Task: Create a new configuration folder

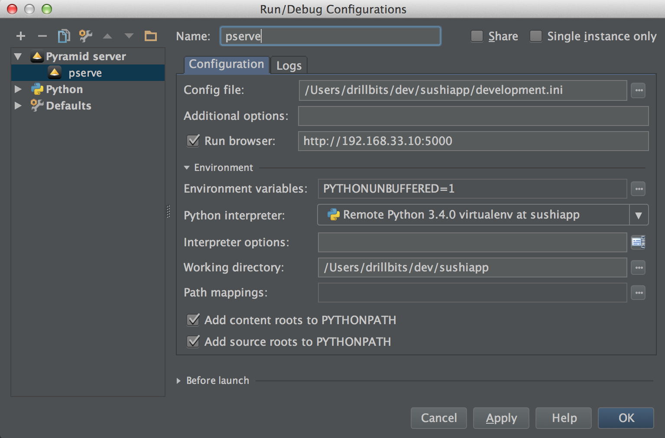Action: pyautogui.click(x=150, y=36)
